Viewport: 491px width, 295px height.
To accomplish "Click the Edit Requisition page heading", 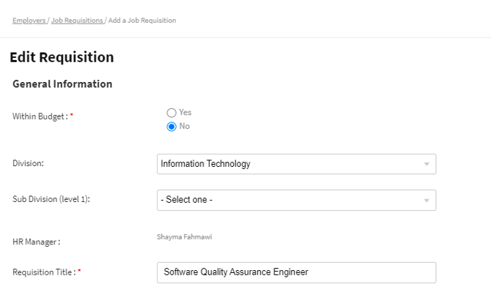I will (x=62, y=57).
